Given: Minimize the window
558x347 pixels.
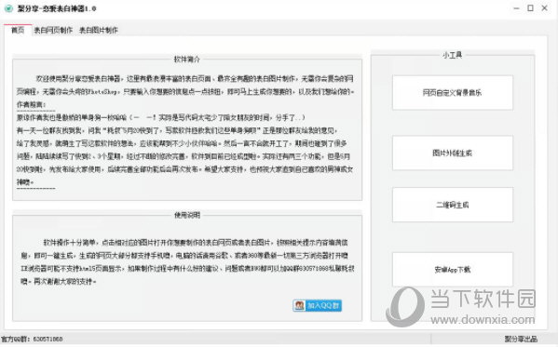Looking at the screenshot, I should [x=516, y=8].
